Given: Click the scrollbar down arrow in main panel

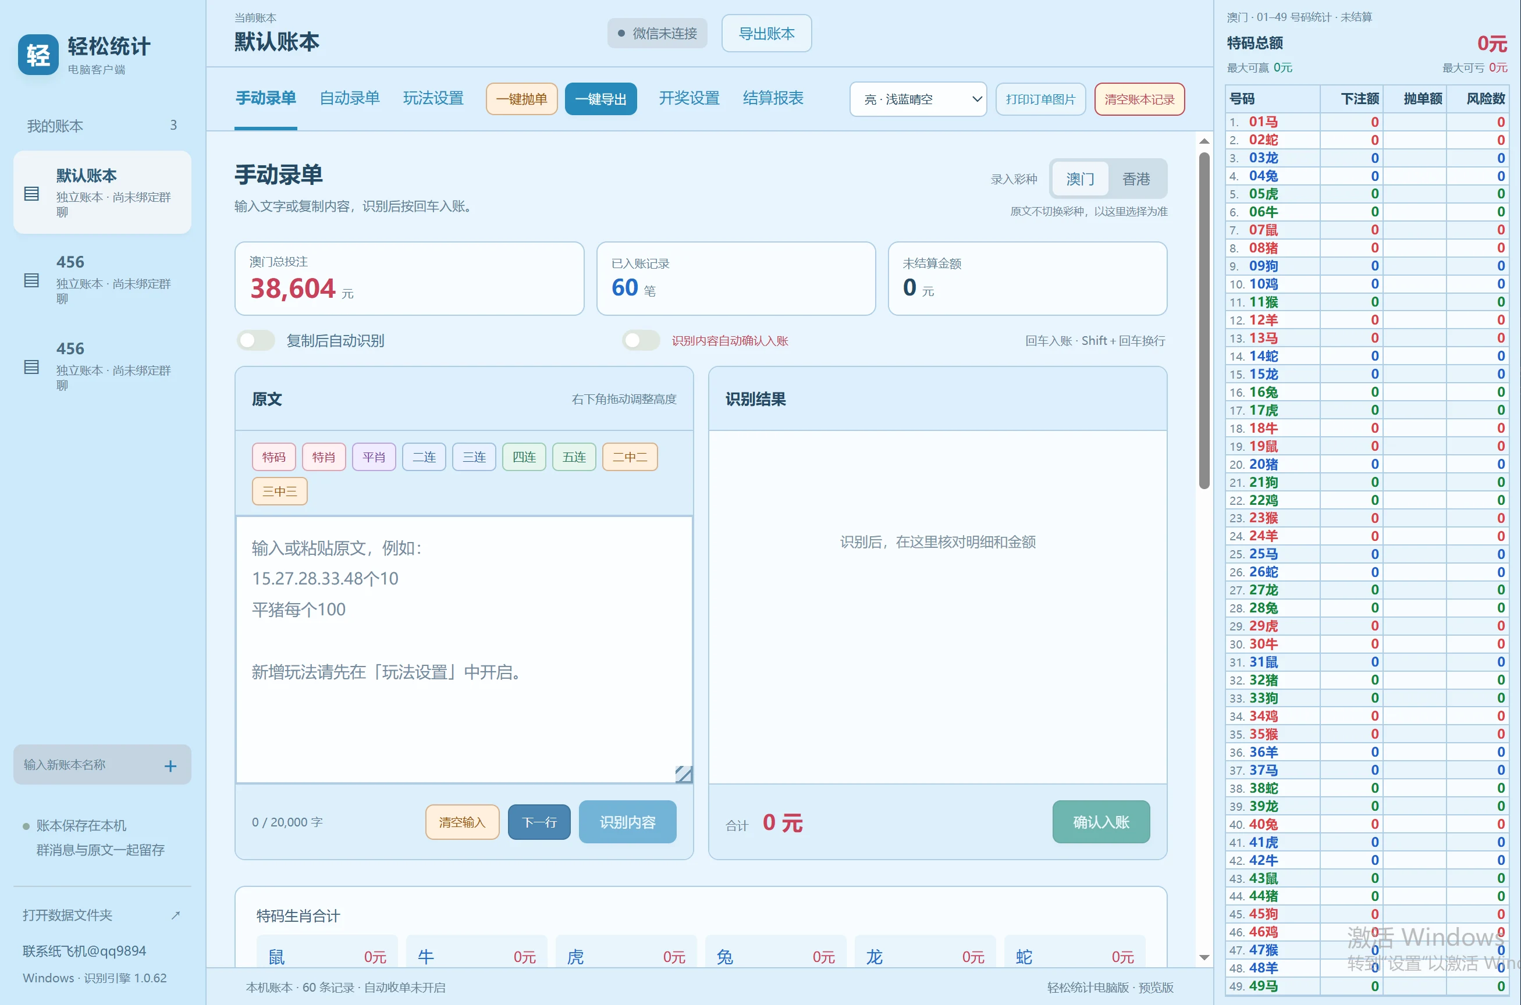Looking at the screenshot, I should tap(1204, 957).
